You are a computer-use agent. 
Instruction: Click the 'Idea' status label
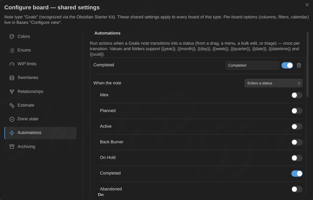click(x=104, y=95)
